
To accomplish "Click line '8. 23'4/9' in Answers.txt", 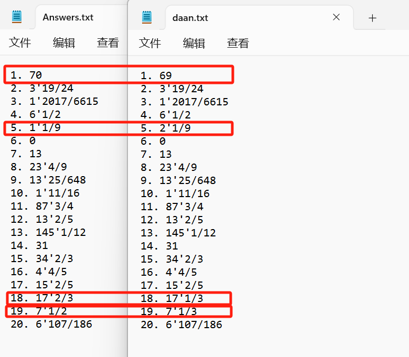I will pyautogui.click(x=39, y=167).
